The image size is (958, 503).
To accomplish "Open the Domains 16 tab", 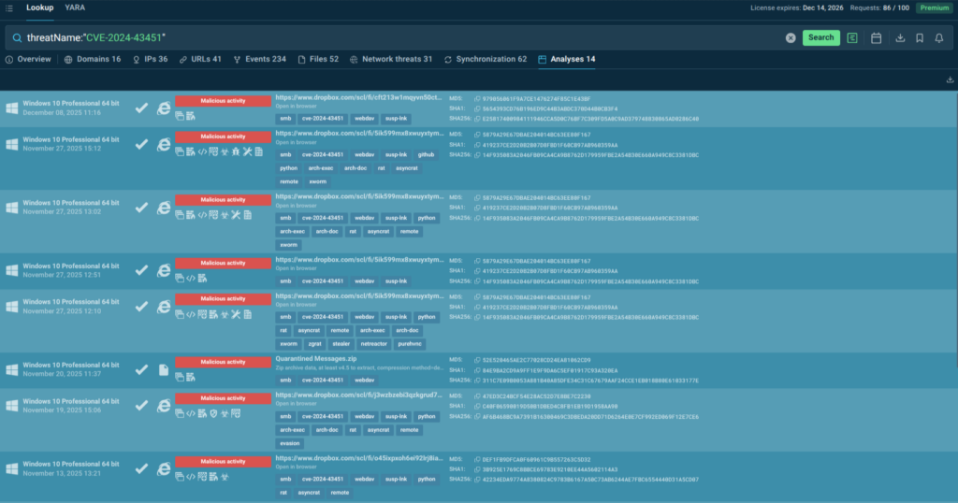I will [92, 59].
